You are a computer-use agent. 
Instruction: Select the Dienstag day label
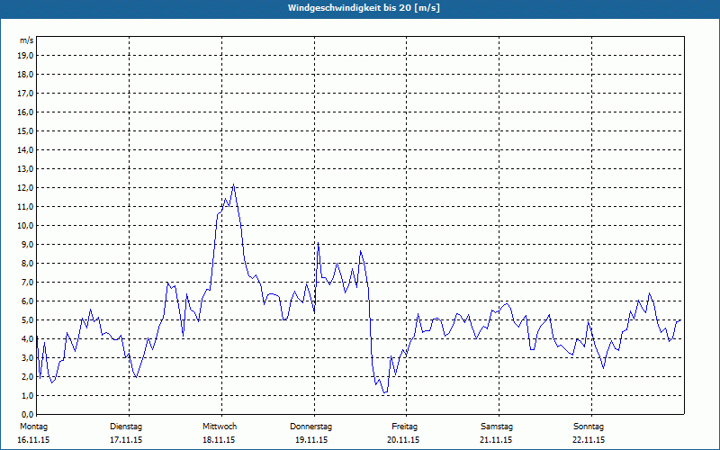coord(126,426)
